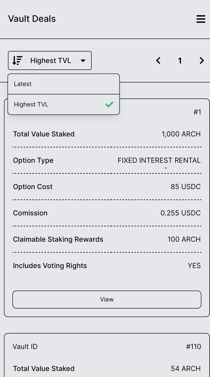Click the sort order icon
The height and width of the screenshot is (377, 210).
[x=17, y=60]
